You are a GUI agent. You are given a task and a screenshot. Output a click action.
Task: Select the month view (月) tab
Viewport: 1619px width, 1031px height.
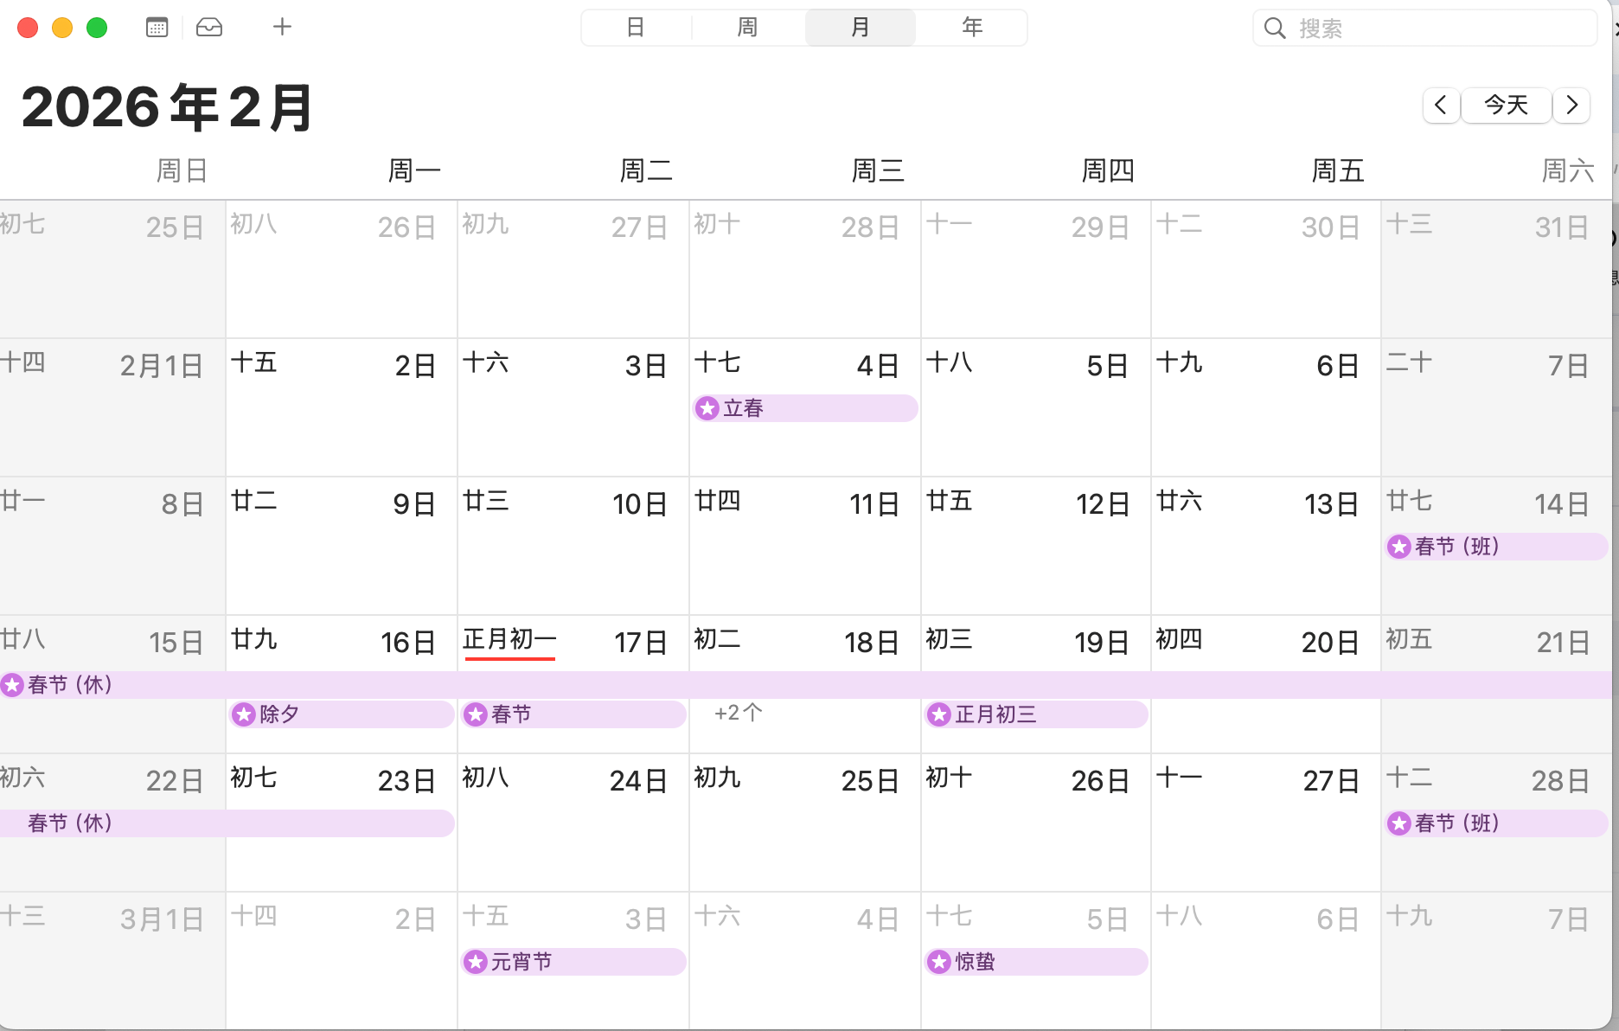[x=860, y=28]
